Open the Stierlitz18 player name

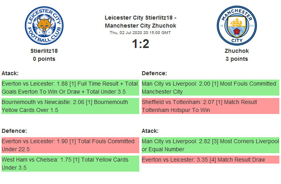point(44,51)
